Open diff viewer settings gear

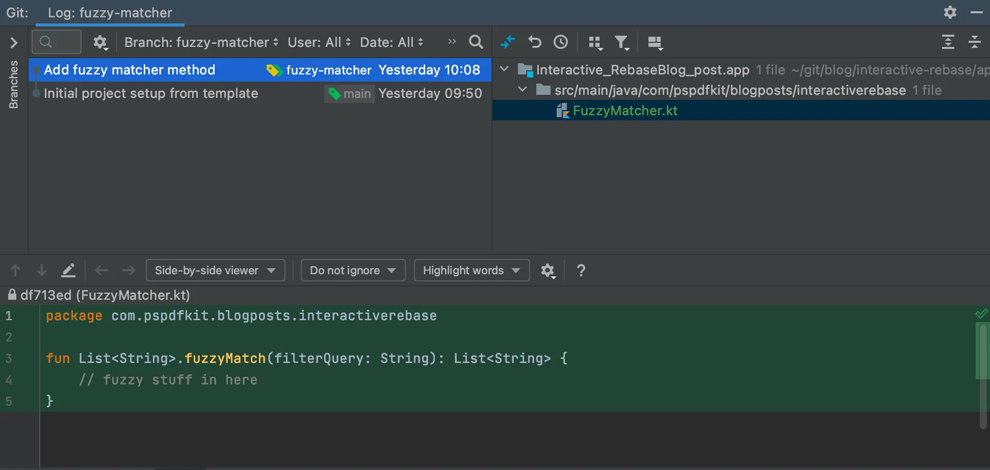[549, 271]
